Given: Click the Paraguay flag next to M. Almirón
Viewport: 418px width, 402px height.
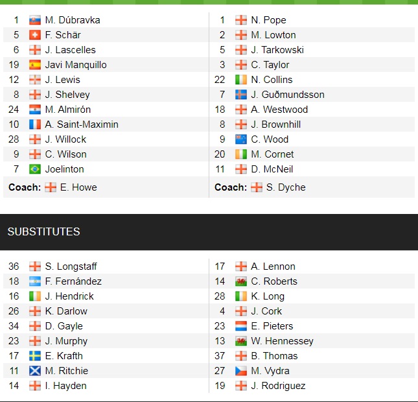Looking at the screenshot, I should pos(35,110).
